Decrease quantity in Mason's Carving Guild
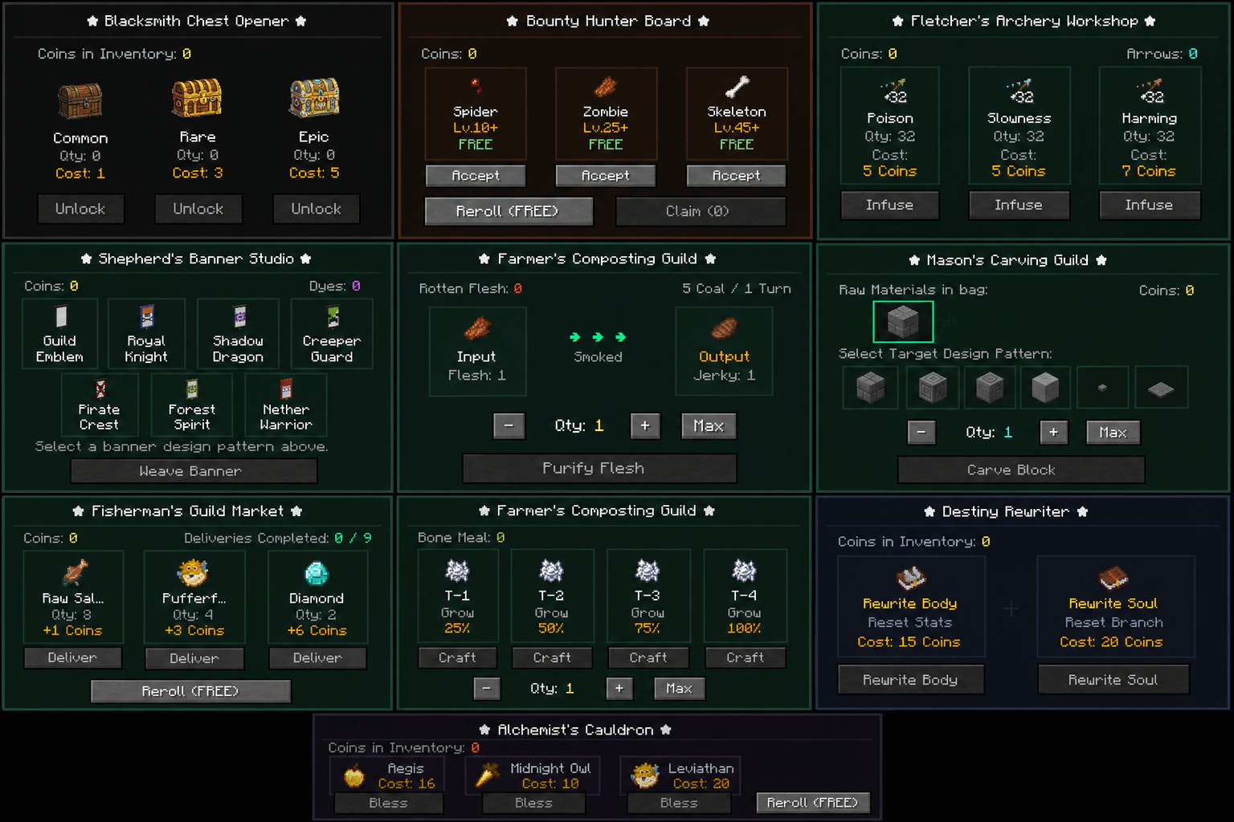 [921, 432]
